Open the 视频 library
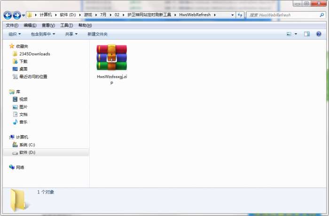This screenshot has height=216, width=329. click(23, 99)
